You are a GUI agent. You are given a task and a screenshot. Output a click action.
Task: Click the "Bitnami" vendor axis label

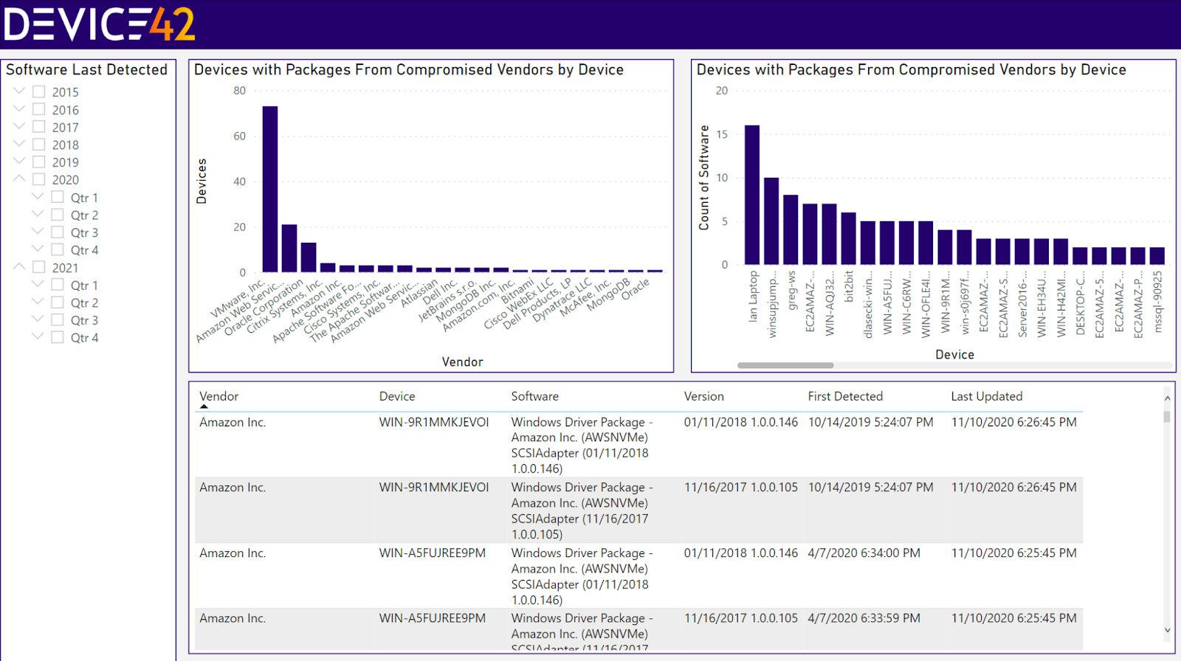tap(517, 291)
